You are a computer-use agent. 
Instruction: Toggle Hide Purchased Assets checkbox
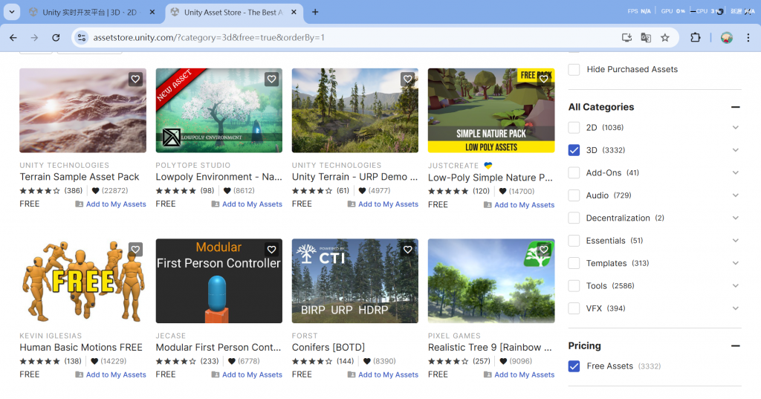574,69
